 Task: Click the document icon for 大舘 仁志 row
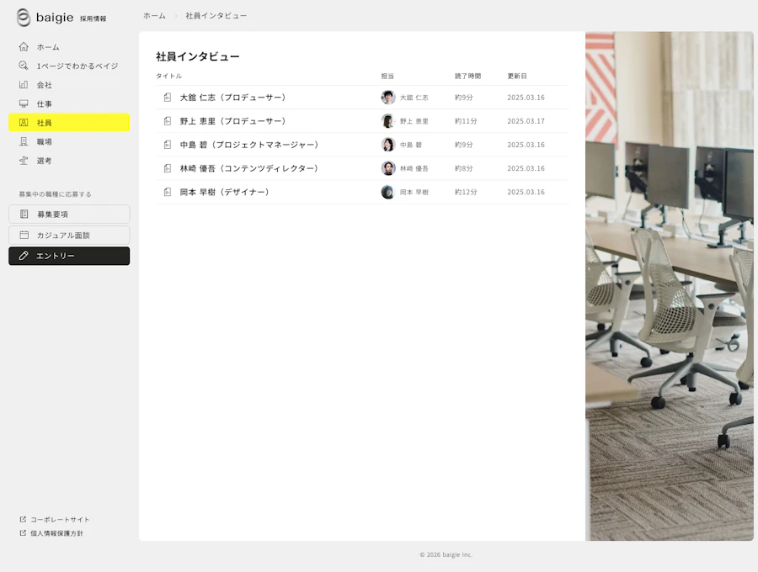168,98
